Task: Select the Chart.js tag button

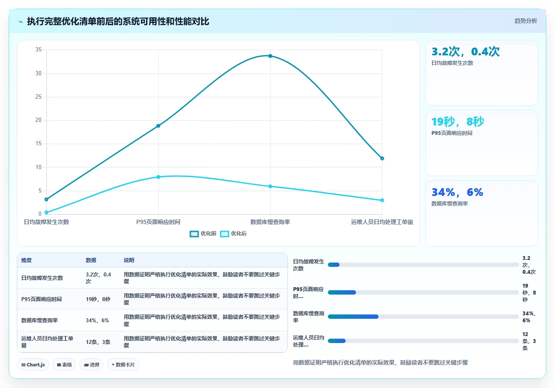Action: tap(33, 365)
